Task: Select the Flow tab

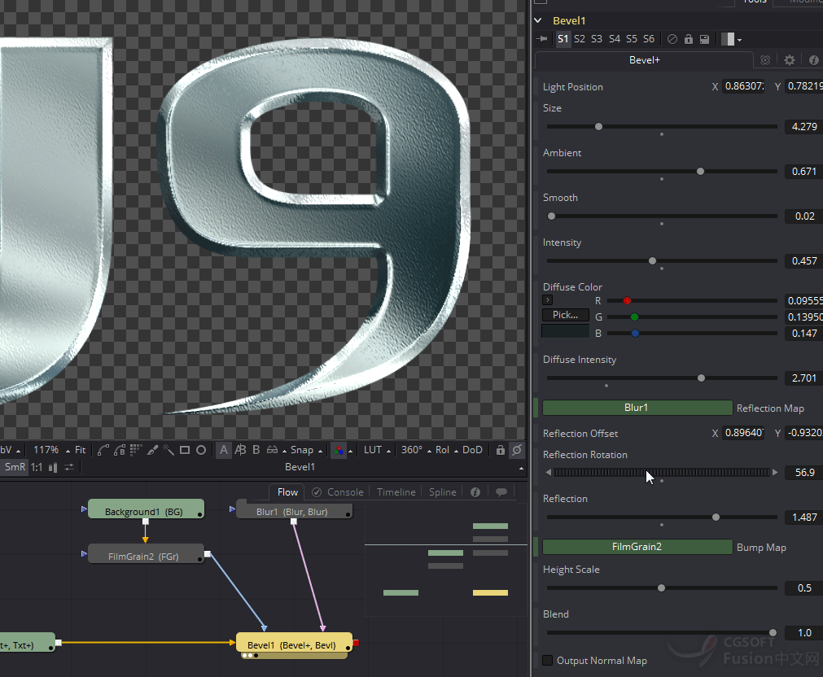Action: click(287, 492)
